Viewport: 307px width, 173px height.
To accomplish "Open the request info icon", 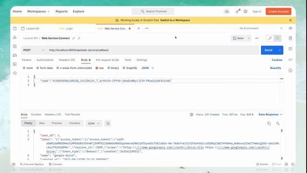I will coord(290,71).
